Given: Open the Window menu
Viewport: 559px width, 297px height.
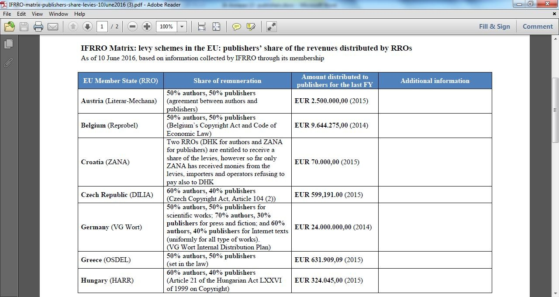Looking at the screenshot, I should 58,14.
